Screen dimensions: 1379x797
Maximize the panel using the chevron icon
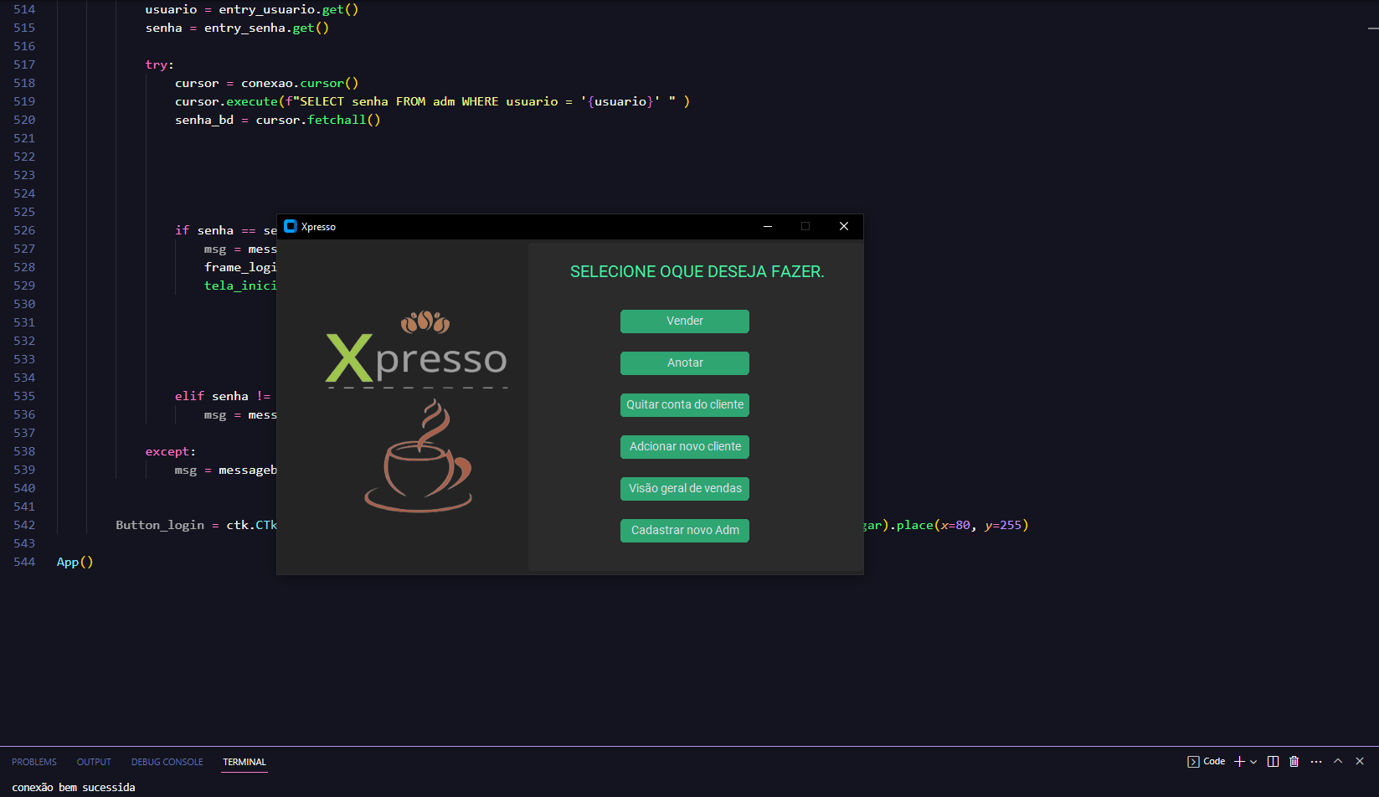click(1338, 761)
